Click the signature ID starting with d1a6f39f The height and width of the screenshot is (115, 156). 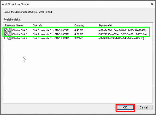[x=121, y=38]
